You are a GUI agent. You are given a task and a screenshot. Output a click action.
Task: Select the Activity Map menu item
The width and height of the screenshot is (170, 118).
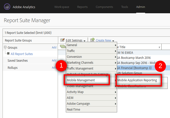pyautogui.click(x=91, y=92)
